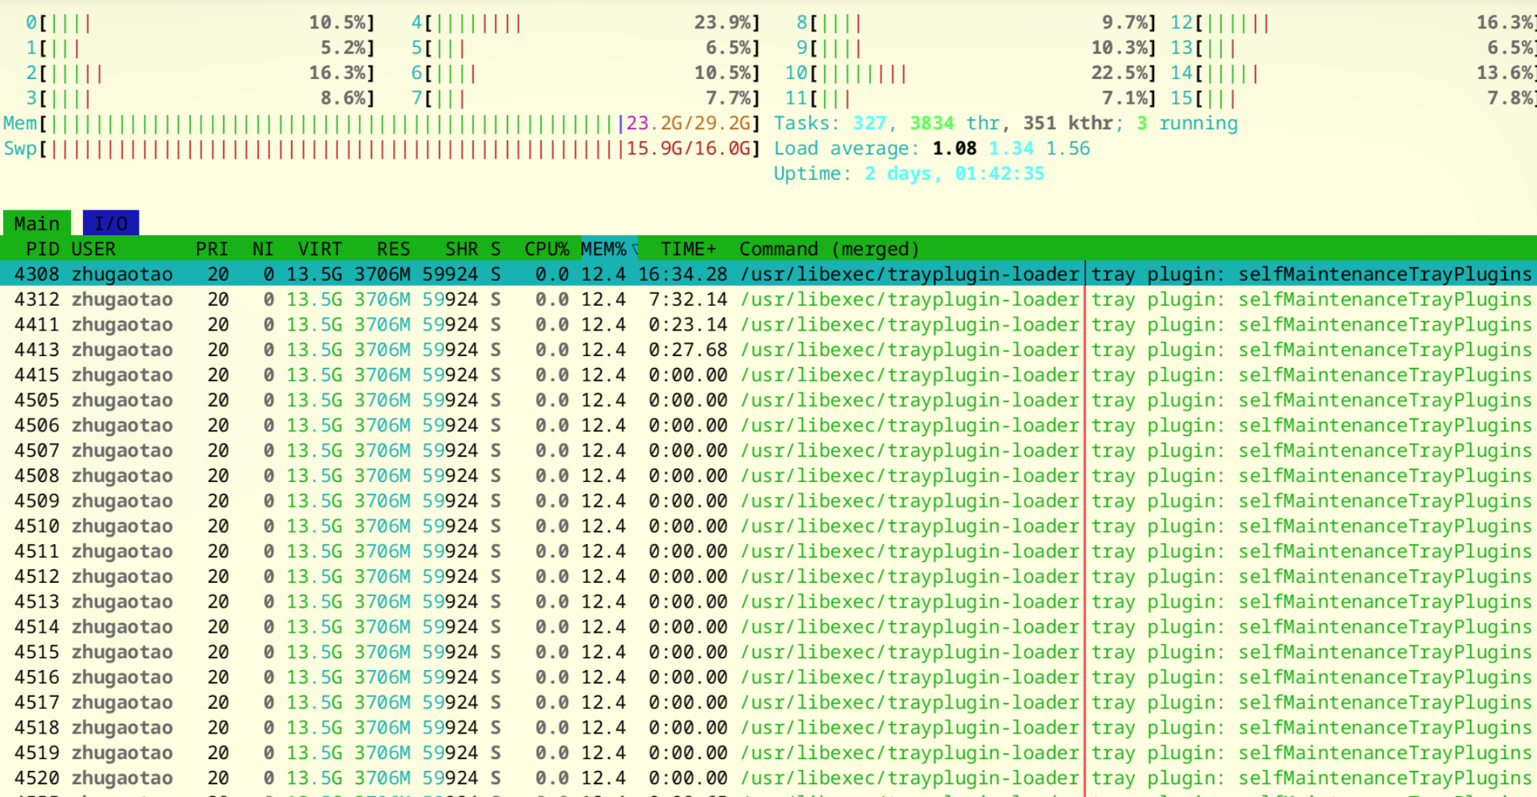Image resolution: width=1537 pixels, height=797 pixels.
Task: Select process row with PID 4411
Action: click(x=768, y=325)
